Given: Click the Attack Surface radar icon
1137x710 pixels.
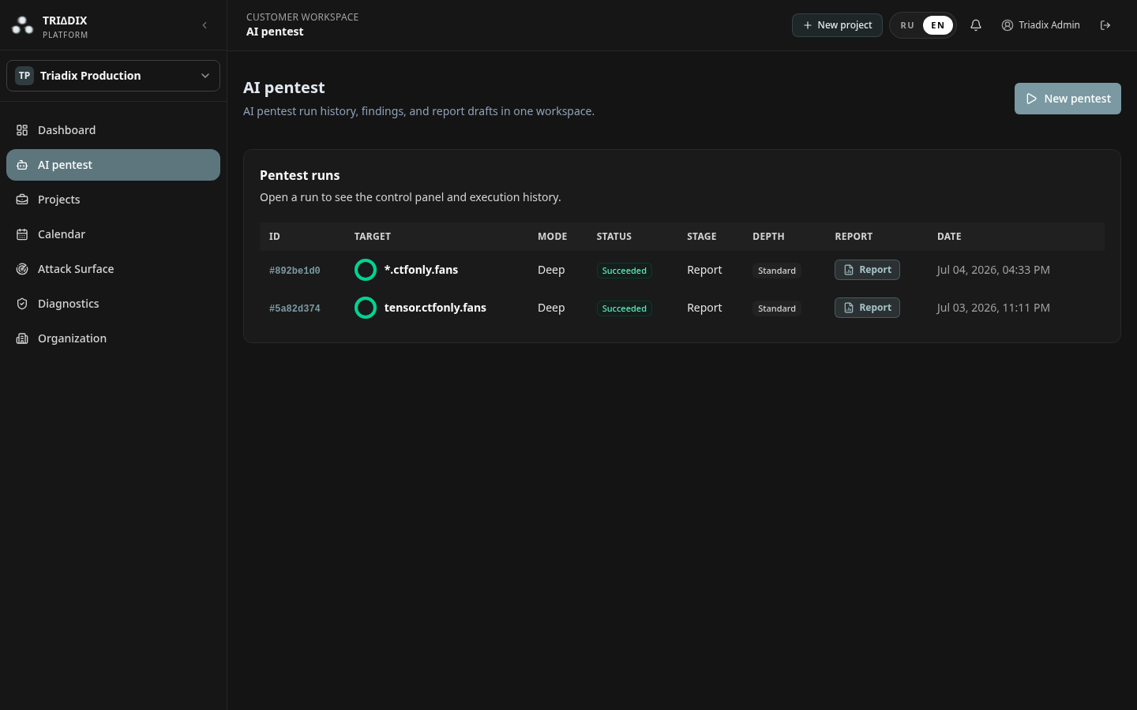Looking at the screenshot, I should tap(22, 269).
